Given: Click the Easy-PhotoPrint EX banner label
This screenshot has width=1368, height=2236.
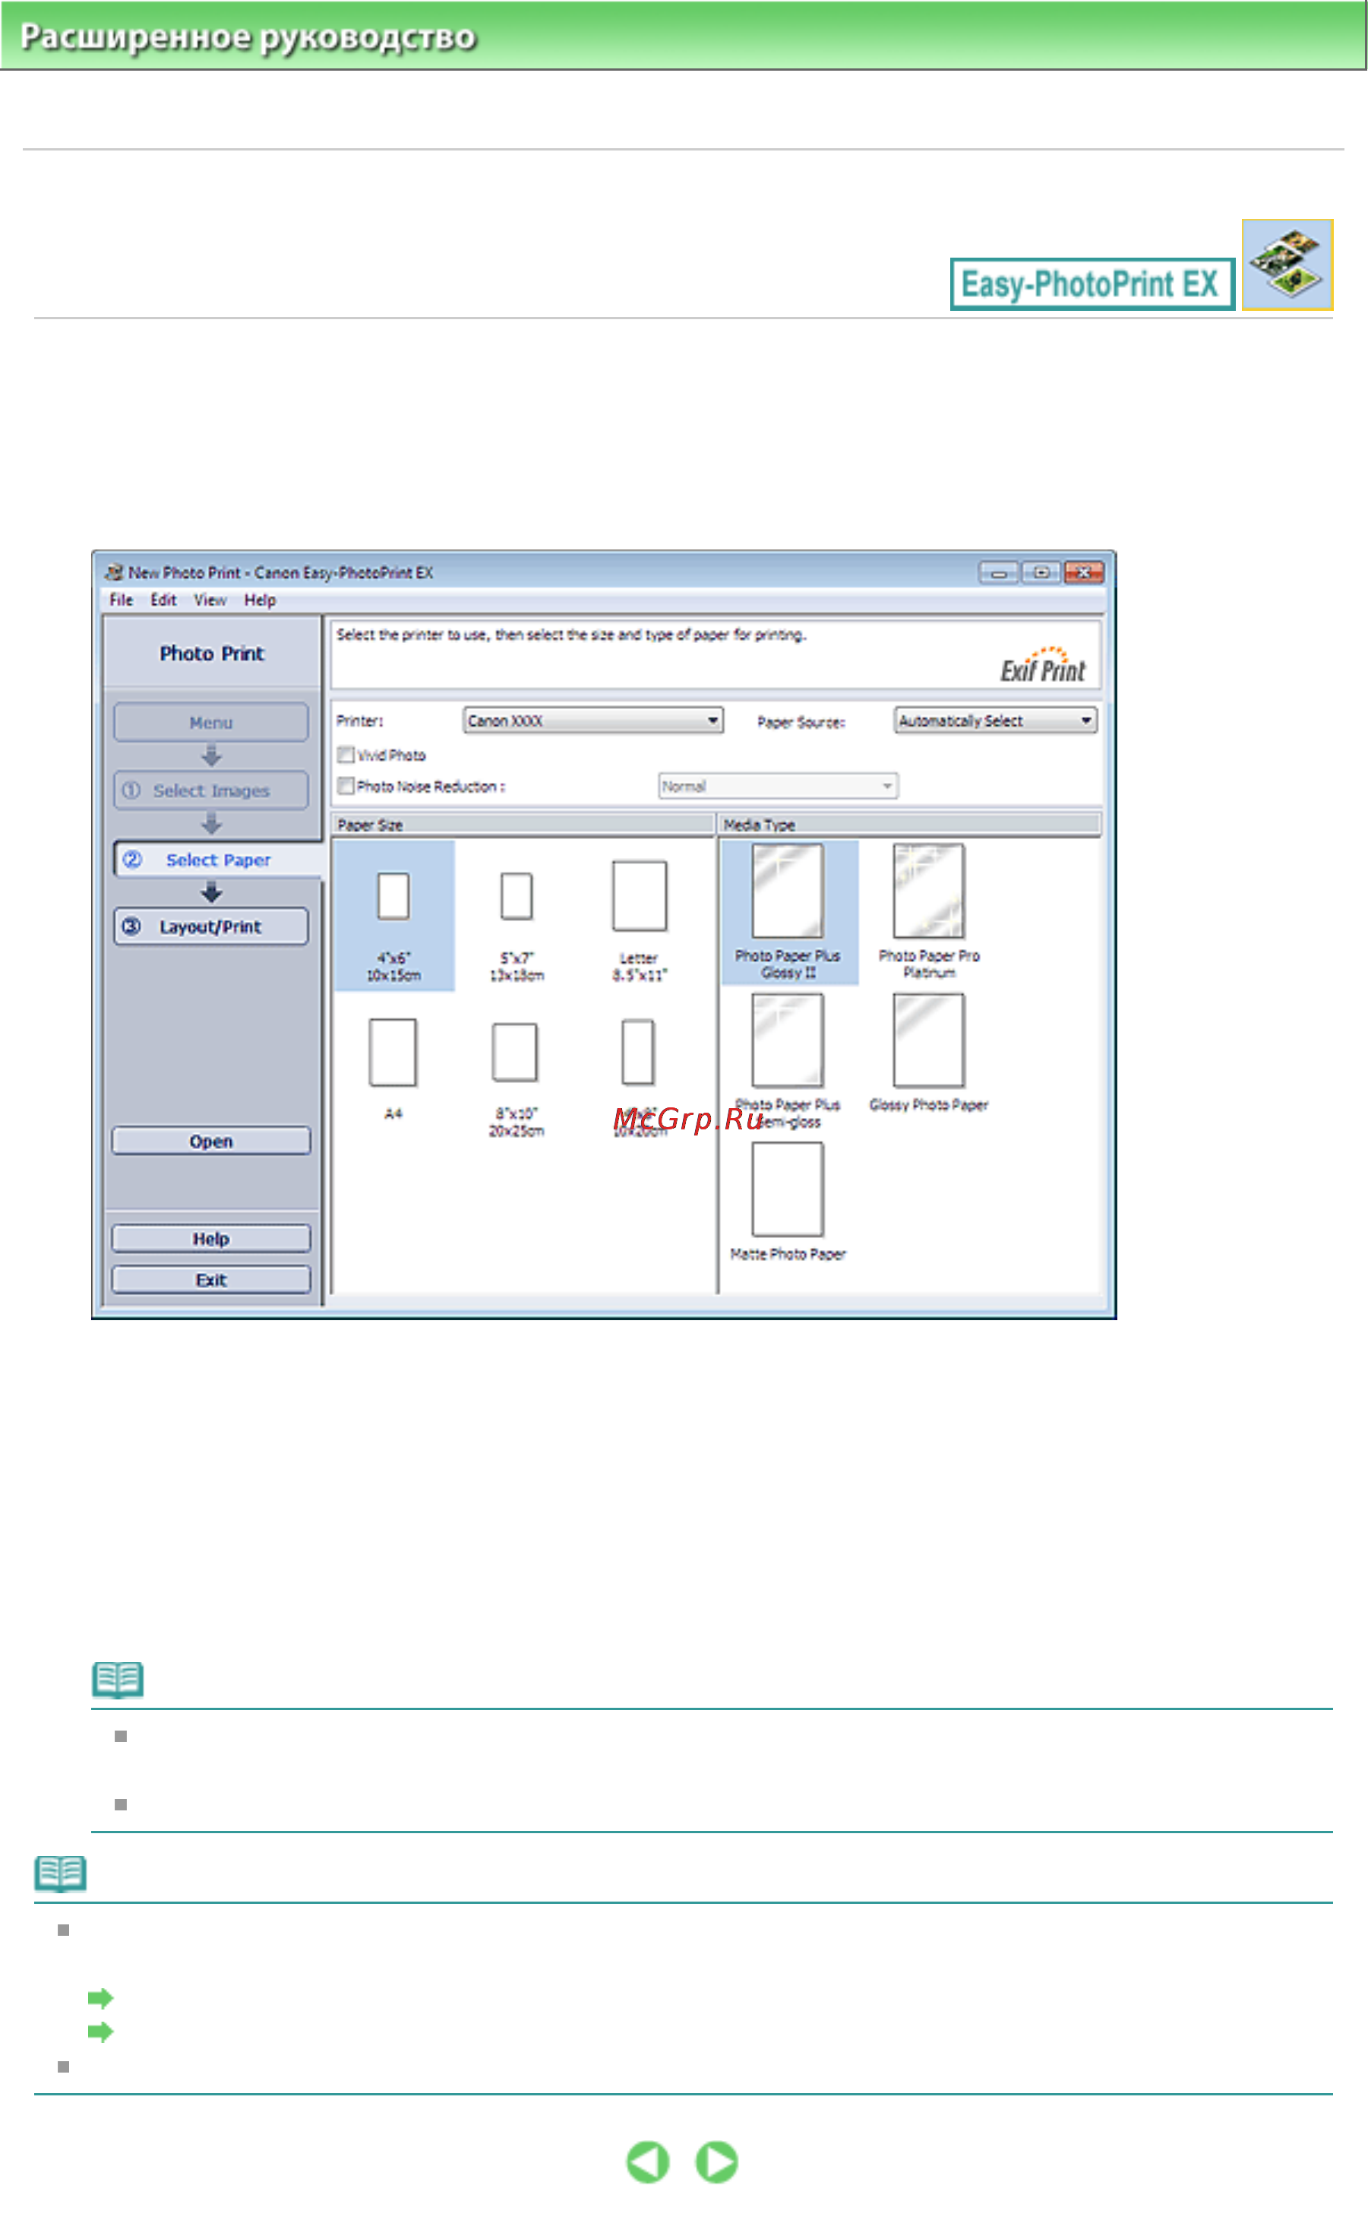Looking at the screenshot, I should click(1092, 284).
